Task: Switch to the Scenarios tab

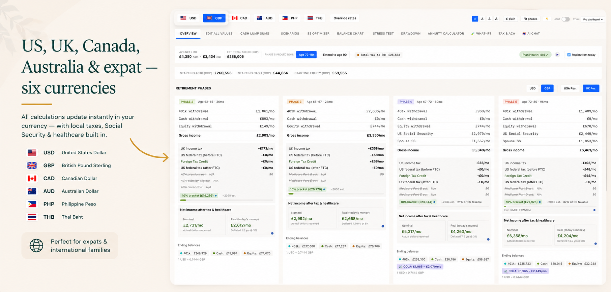Action: click(x=290, y=34)
